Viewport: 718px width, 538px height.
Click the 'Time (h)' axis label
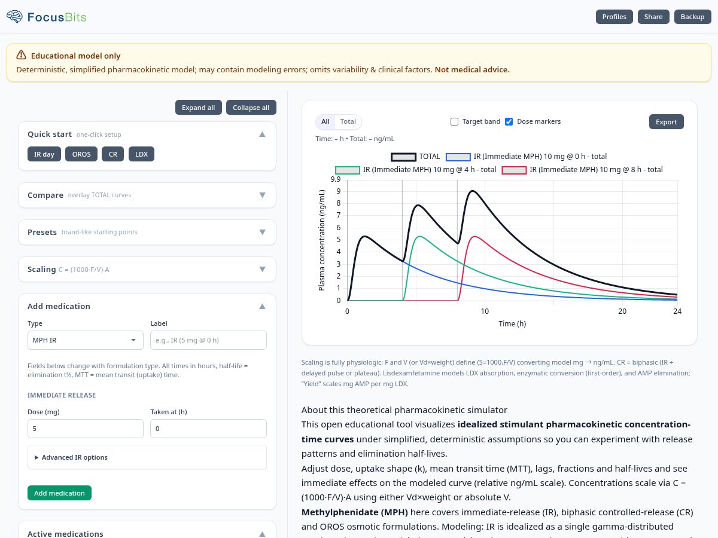(x=513, y=324)
